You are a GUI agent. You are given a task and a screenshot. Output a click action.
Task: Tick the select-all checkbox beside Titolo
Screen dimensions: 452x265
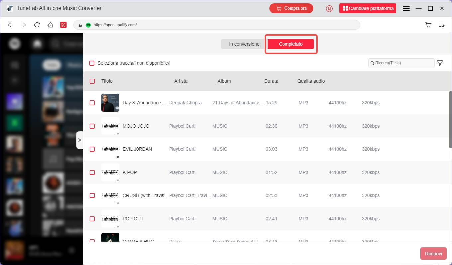tap(92, 81)
